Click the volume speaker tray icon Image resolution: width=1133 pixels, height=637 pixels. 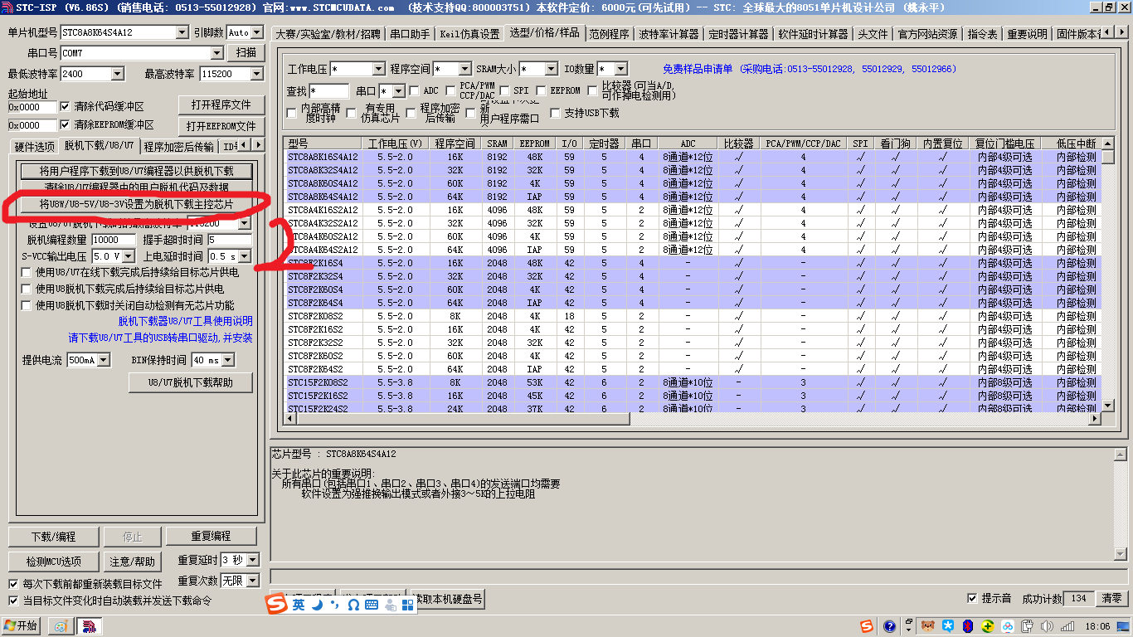click(x=1045, y=626)
